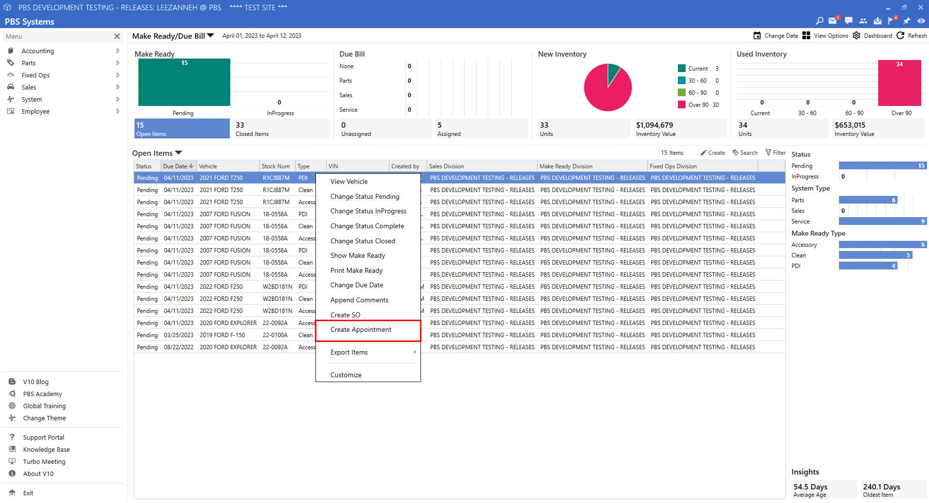Open About V10 info item
This screenshot has width=929, height=503.
(38, 473)
